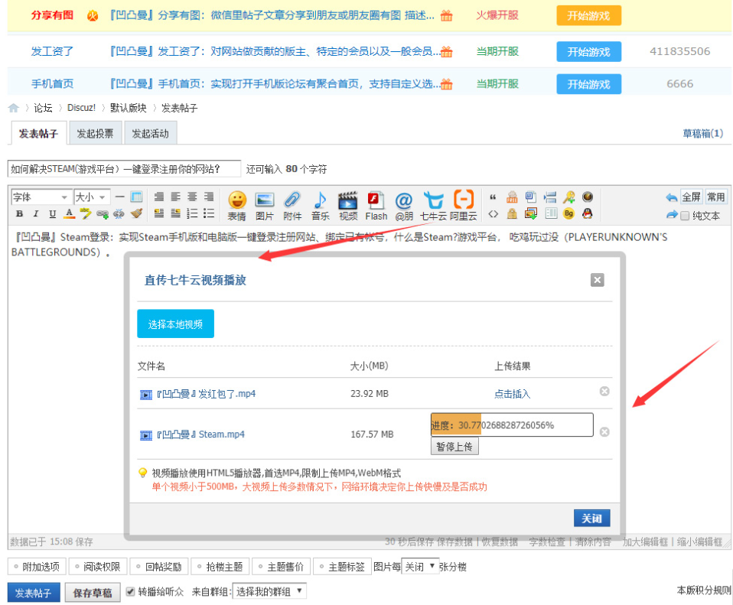Toggle the 纯文本 plain text checkbox

685,216
